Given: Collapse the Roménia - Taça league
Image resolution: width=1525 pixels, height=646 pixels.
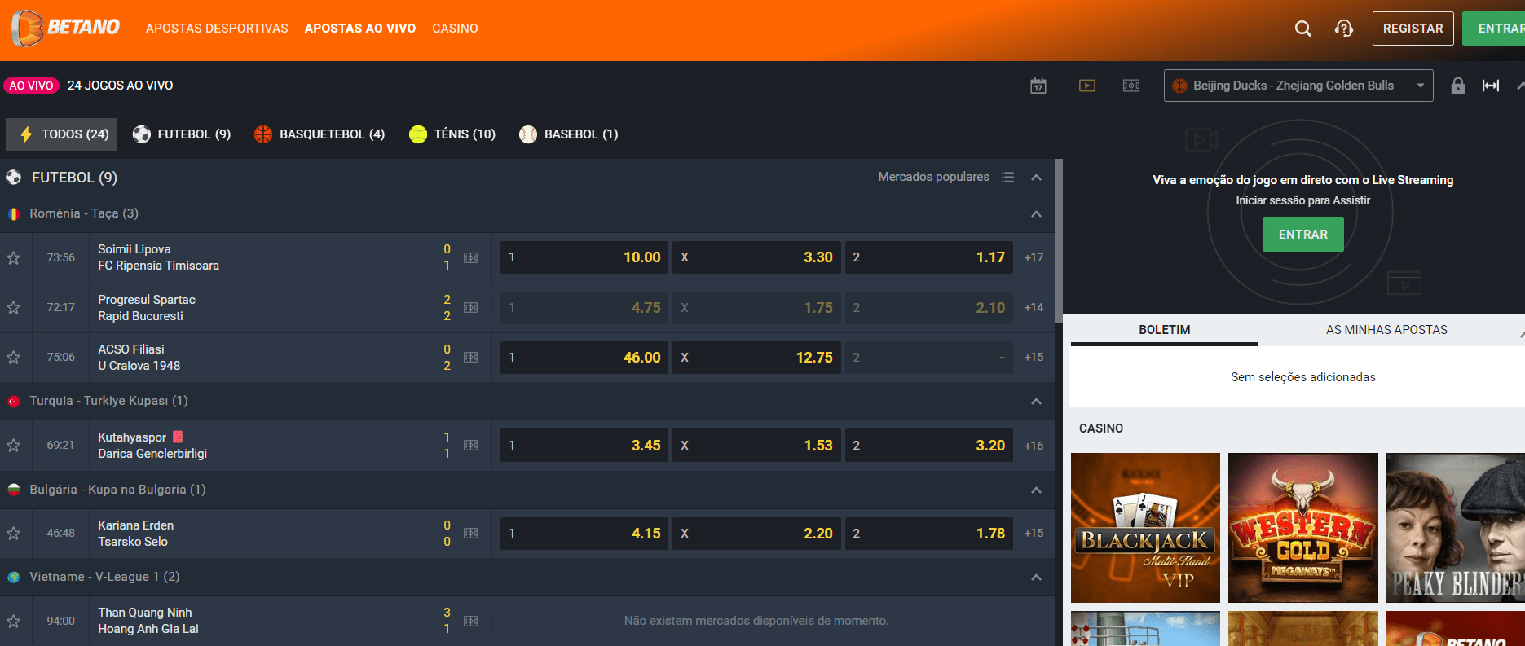Looking at the screenshot, I should click(1037, 214).
